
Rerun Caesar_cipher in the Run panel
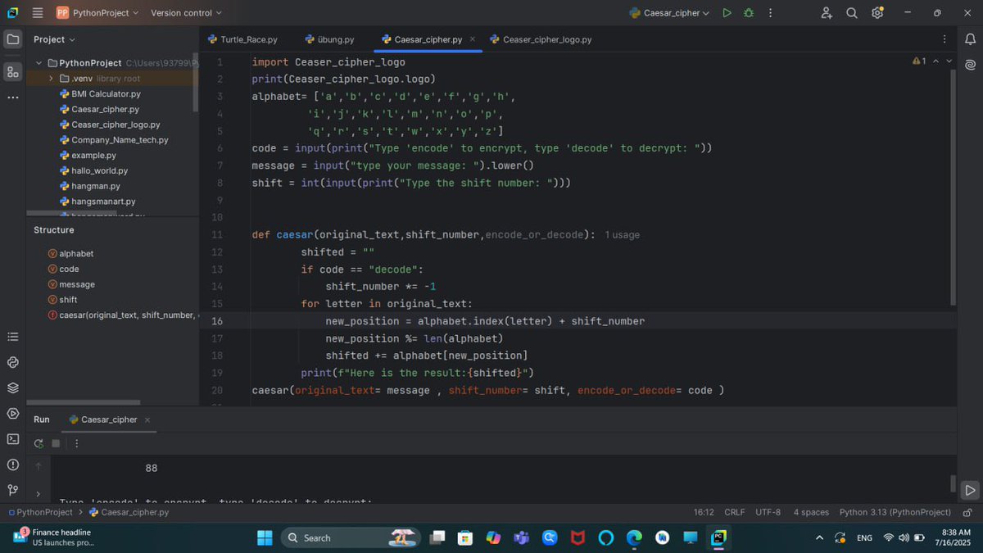pos(39,443)
